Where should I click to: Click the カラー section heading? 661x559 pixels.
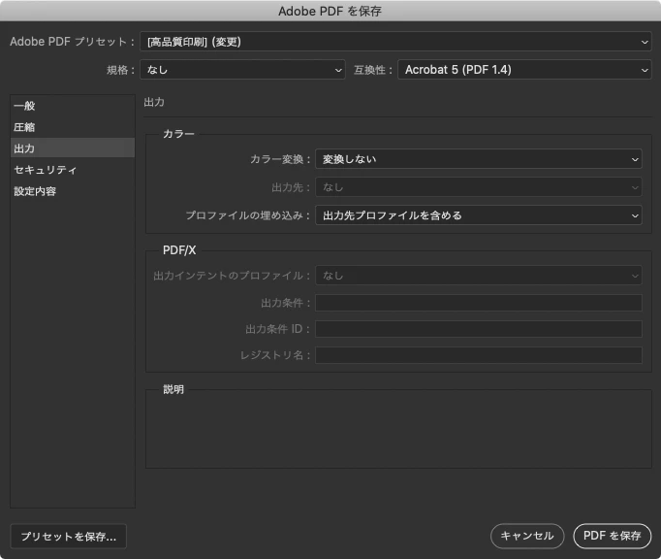coord(178,134)
